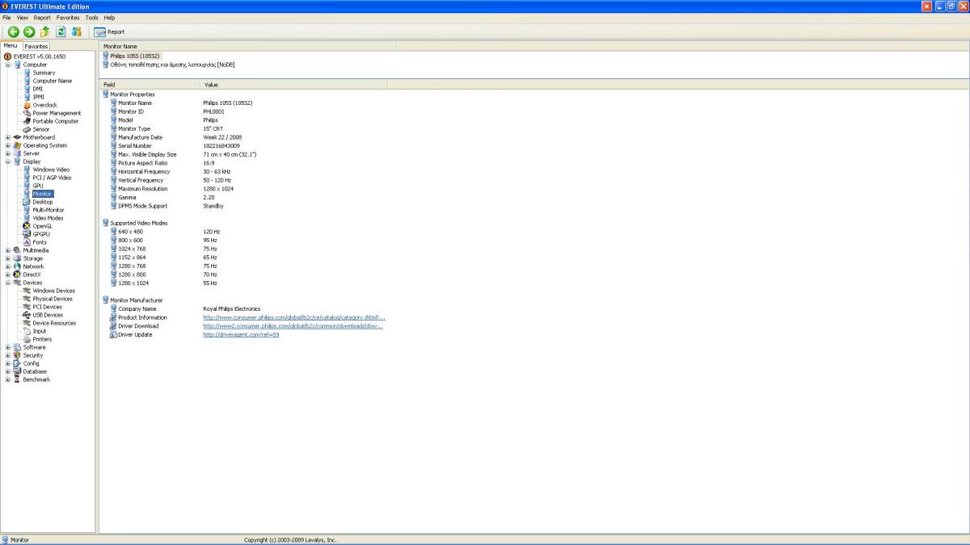This screenshot has height=545, width=970.
Task: Select the GPU item icon under Display
Action: click(27, 186)
